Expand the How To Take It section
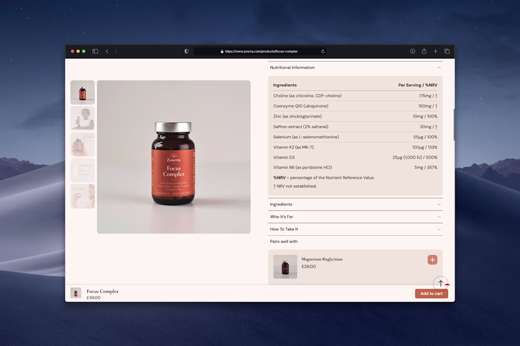This screenshot has height=346, width=520. tap(355, 229)
